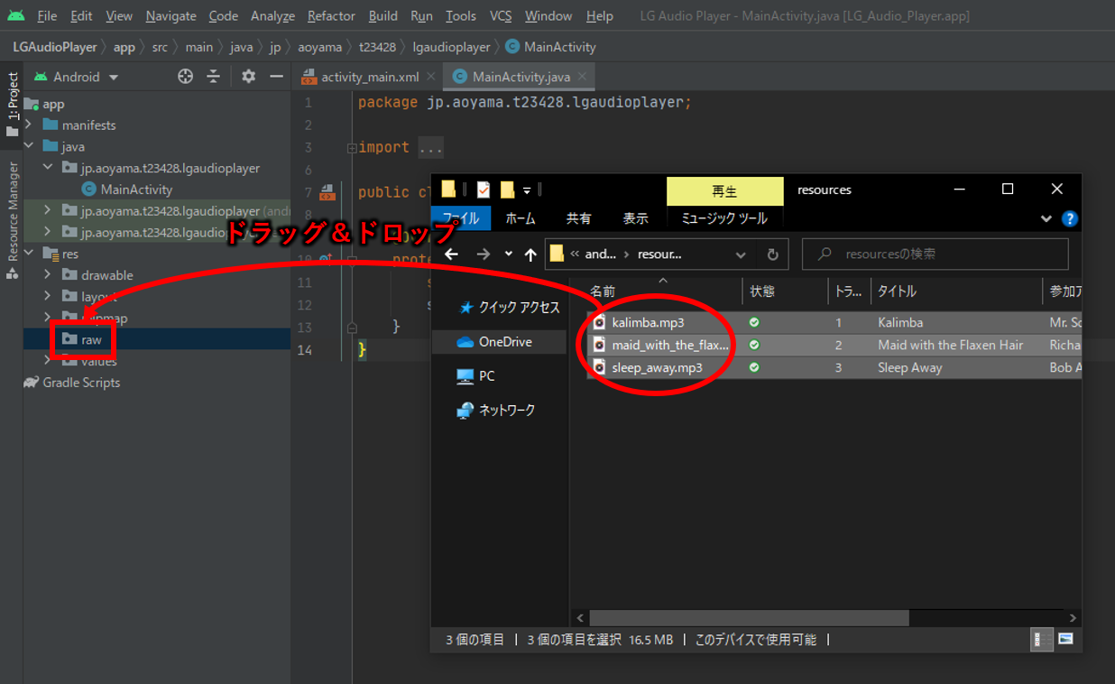Click the package declaration line

pos(525,103)
